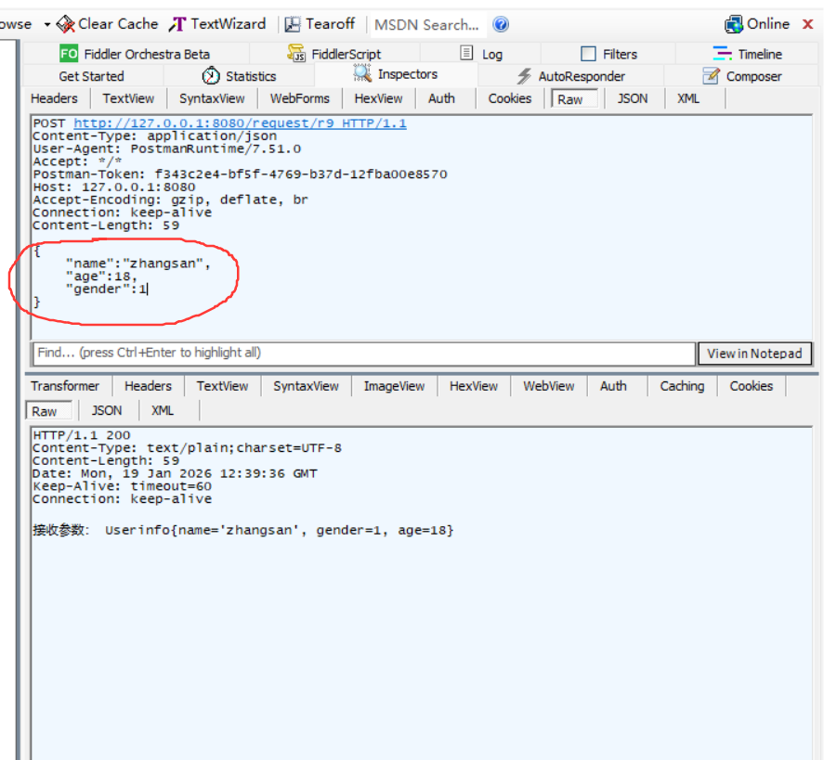
Task: Click the Clear Cache eraser icon
Action: point(66,24)
